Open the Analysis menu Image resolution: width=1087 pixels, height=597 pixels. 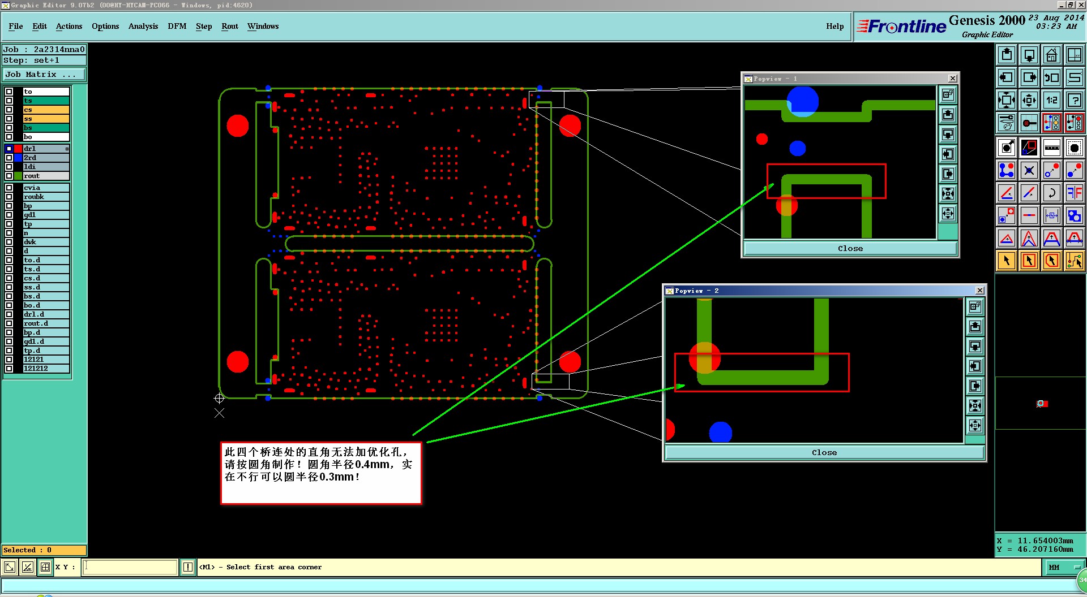tap(143, 26)
